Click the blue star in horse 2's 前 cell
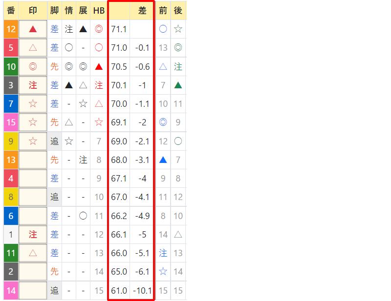The height and width of the screenshot is (301, 391). pos(163,272)
